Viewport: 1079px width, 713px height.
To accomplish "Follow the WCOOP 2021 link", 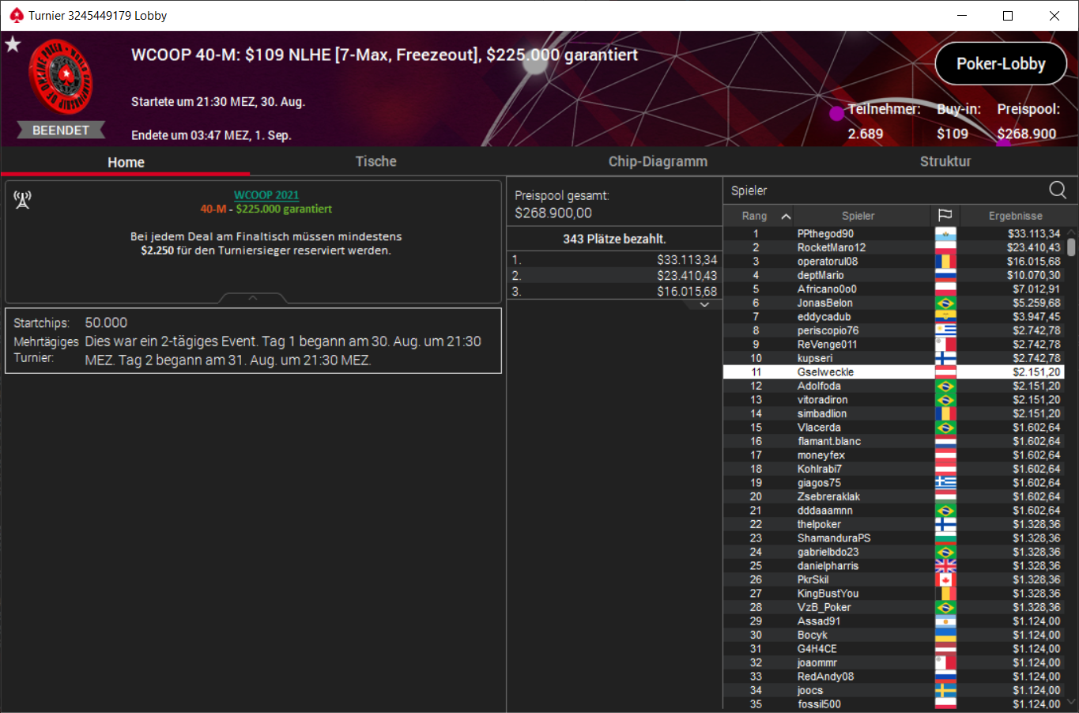I will 266,195.
